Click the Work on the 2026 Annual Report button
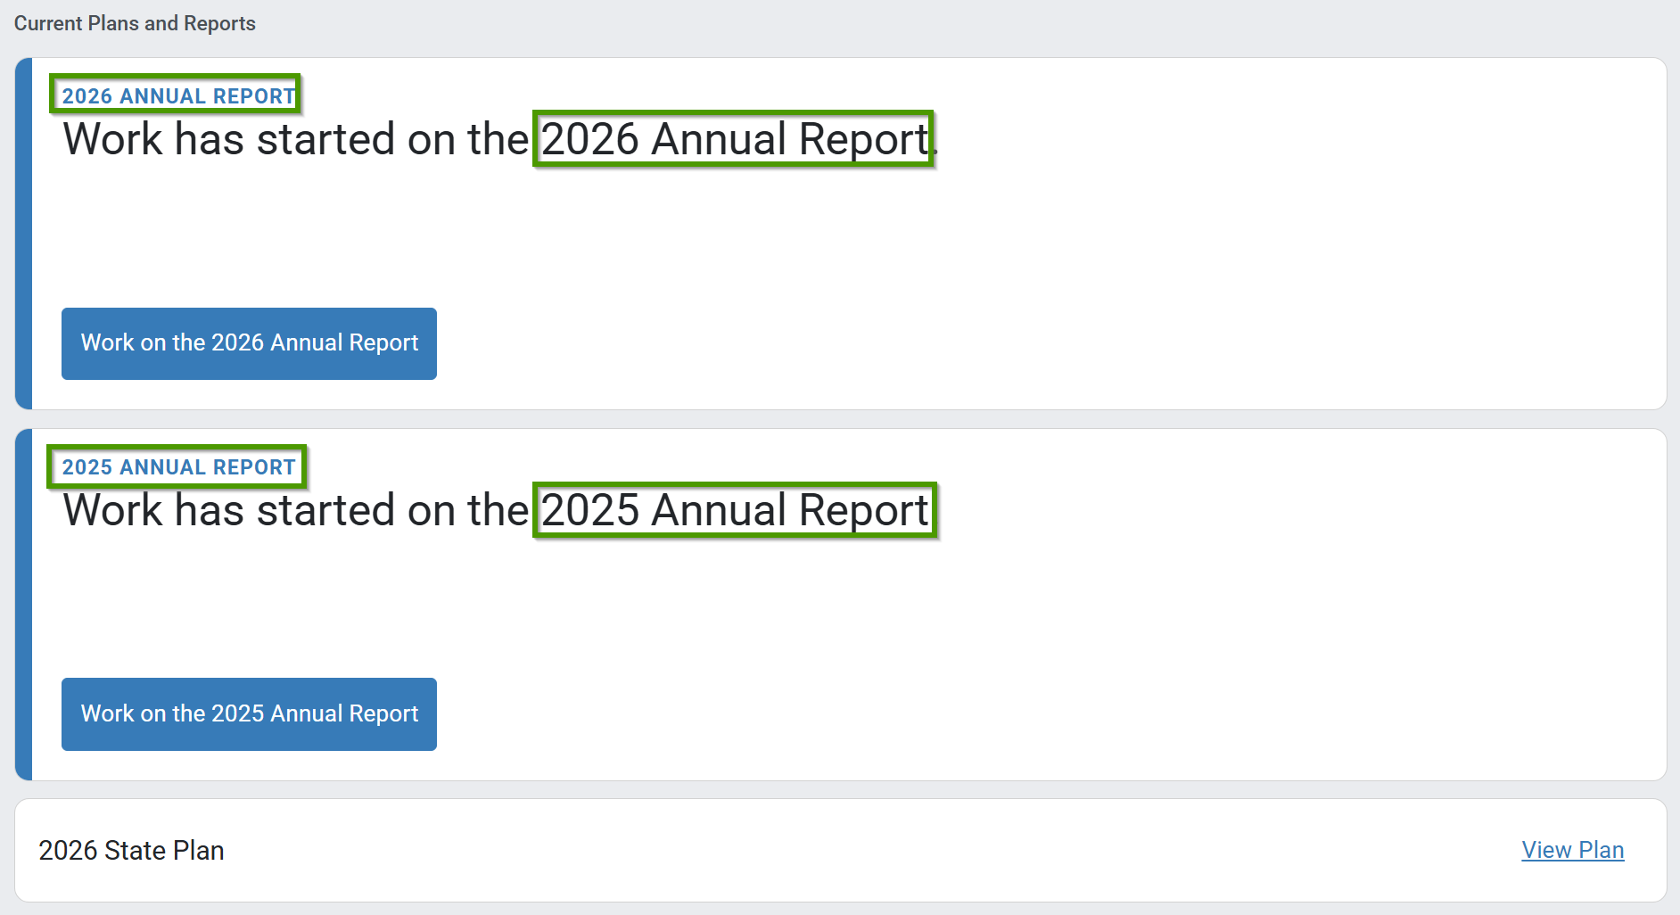This screenshot has height=915, width=1680. pos(249,343)
